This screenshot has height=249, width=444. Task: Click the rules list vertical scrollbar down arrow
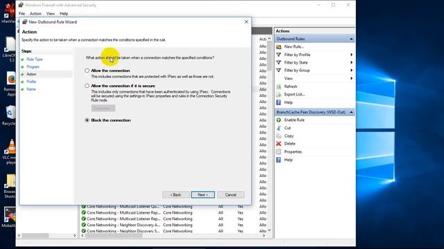pyautogui.click(x=269, y=230)
